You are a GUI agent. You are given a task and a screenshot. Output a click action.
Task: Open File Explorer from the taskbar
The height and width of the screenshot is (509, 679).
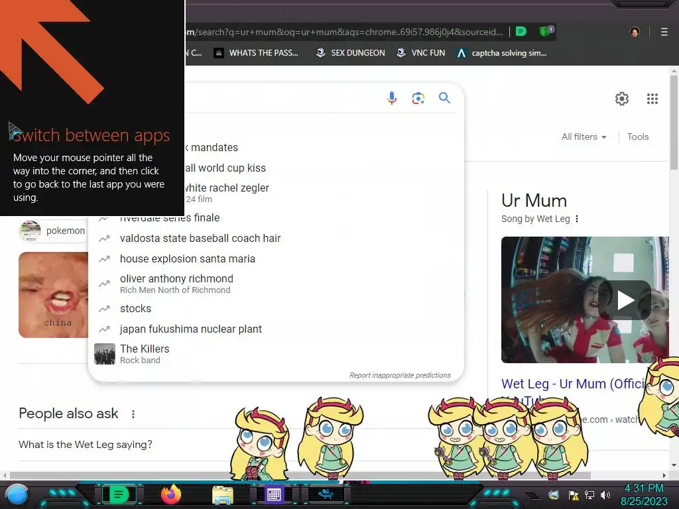[x=223, y=494]
